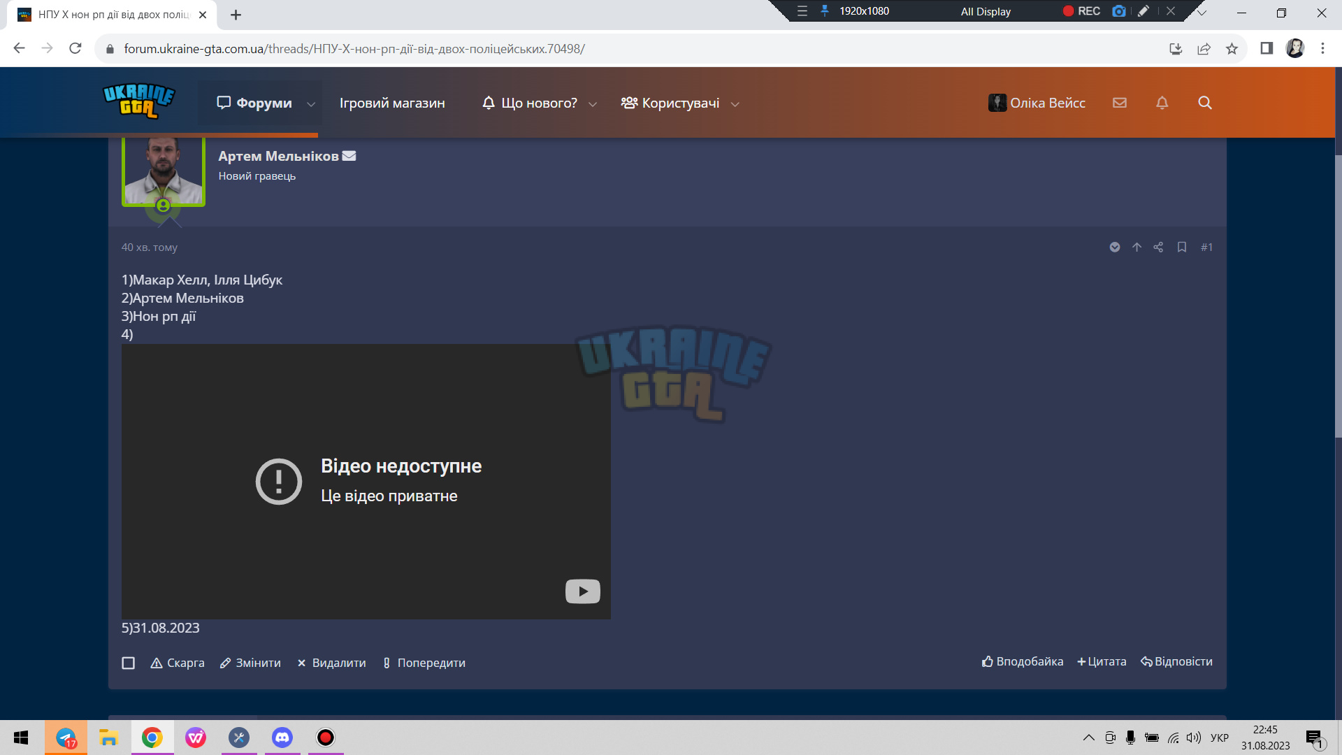
Task: Star this page in the address bar
Action: tap(1232, 48)
